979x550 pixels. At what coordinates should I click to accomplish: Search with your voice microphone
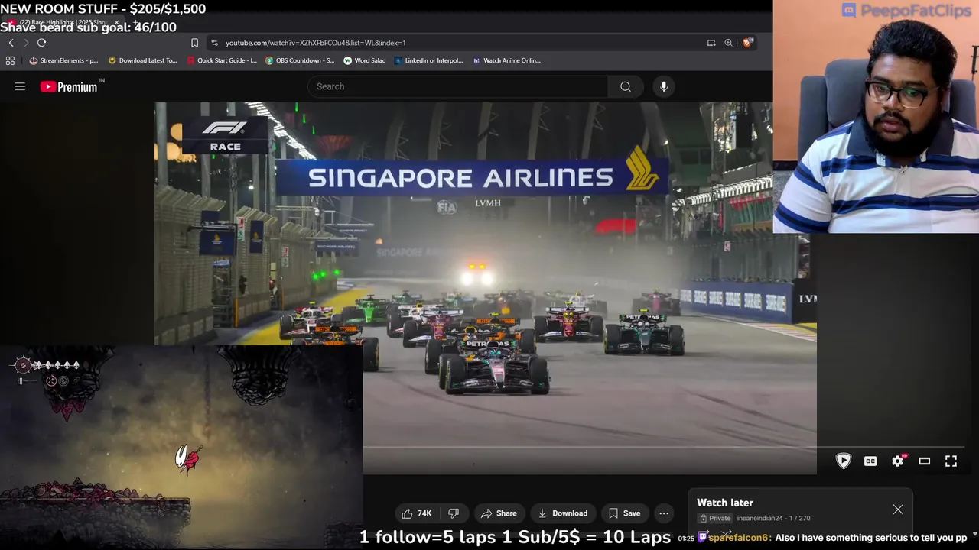pos(664,86)
